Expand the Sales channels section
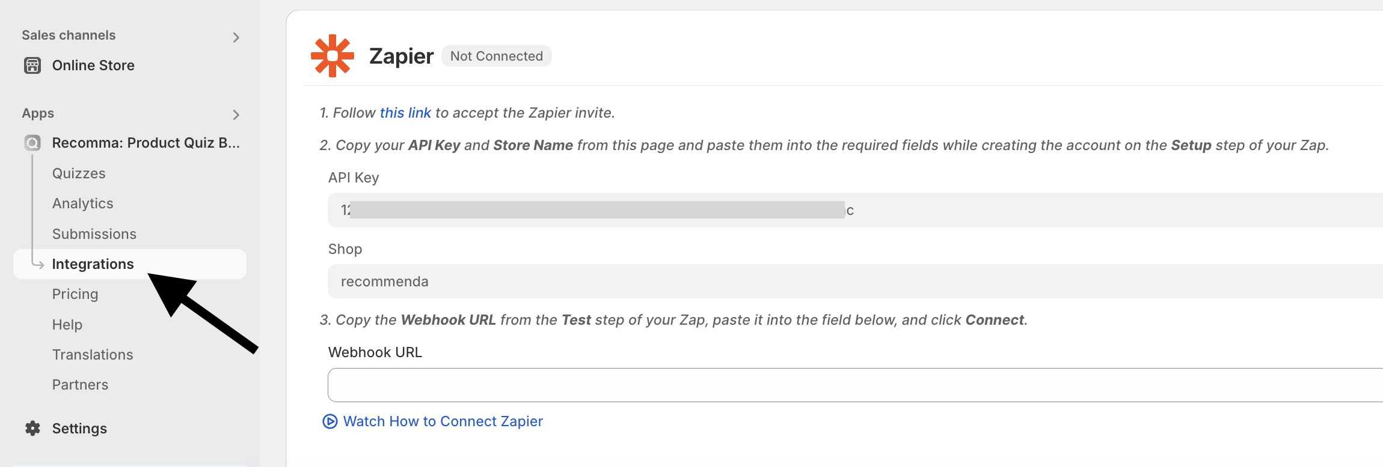The height and width of the screenshot is (467, 1383). [236, 36]
